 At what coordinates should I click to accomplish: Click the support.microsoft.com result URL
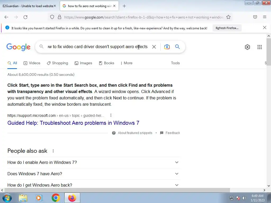56,116
